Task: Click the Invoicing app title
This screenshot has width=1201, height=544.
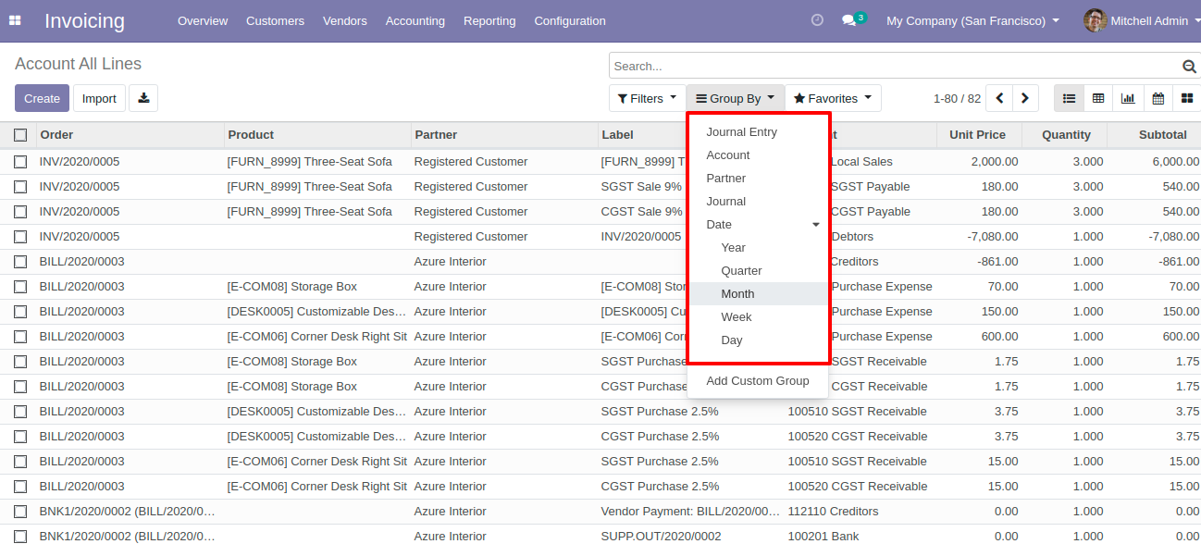Action: (84, 20)
